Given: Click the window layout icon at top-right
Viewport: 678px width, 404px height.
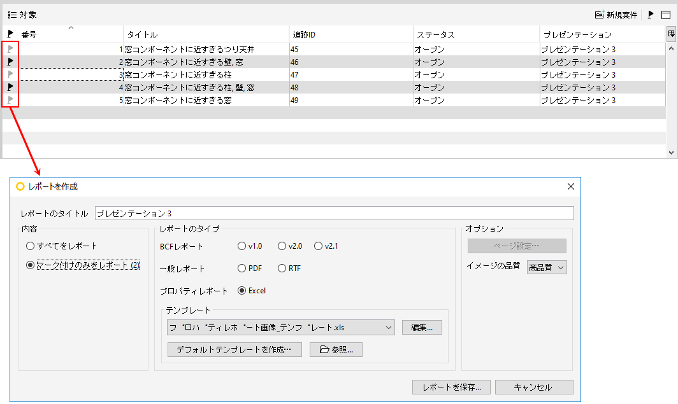Looking at the screenshot, I should click(x=666, y=15).
